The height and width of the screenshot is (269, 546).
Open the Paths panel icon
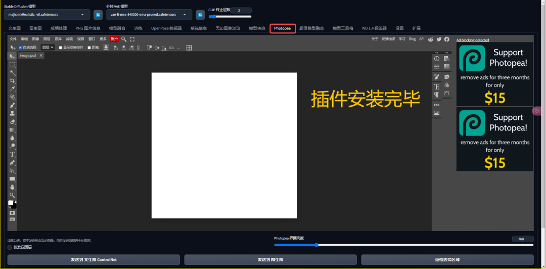tap(447, 94)
